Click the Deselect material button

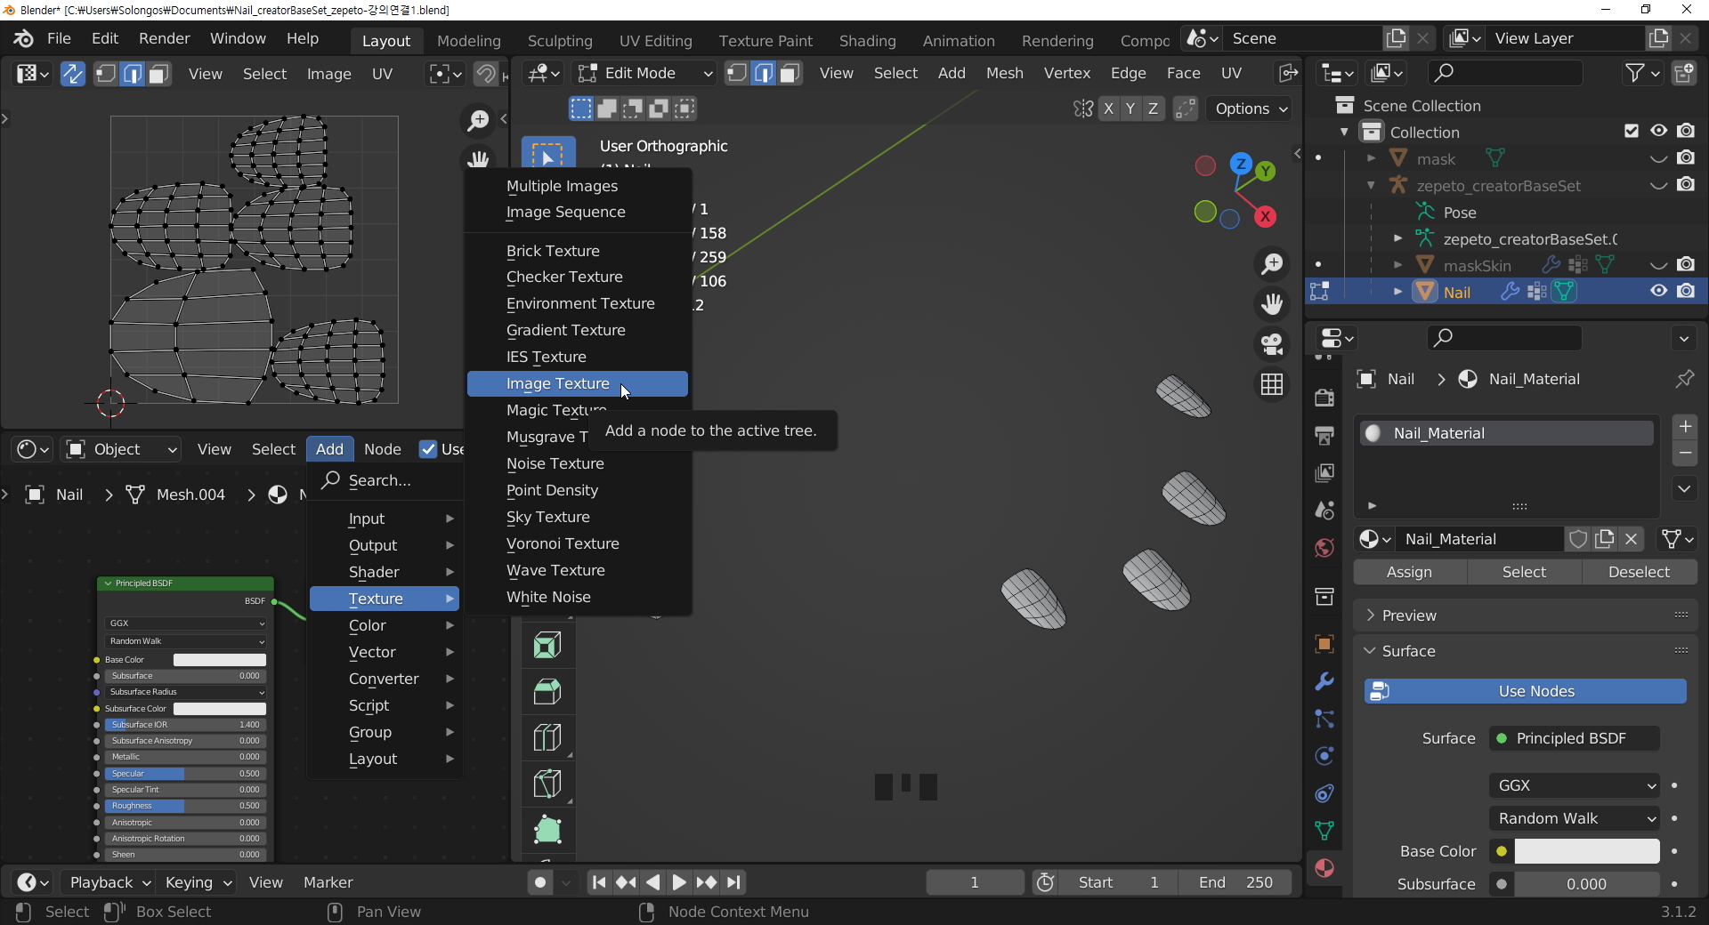[x=1639, y=572]
